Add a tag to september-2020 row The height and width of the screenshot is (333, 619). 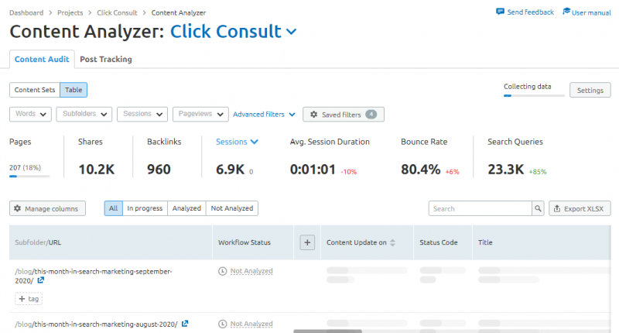pyautogui.click(x=29, y=299)
